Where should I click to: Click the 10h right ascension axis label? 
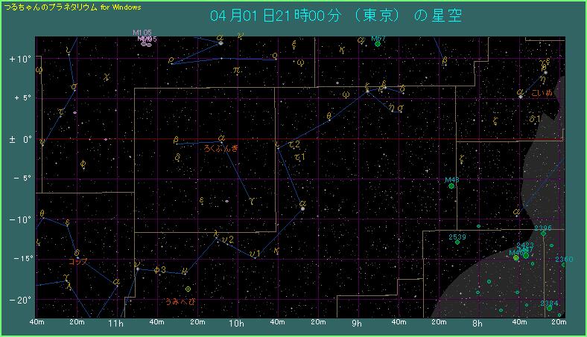(236, 324)
